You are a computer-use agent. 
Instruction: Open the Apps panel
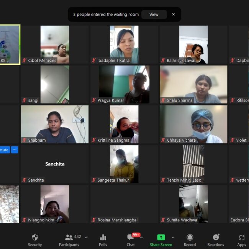click(241, 240)
